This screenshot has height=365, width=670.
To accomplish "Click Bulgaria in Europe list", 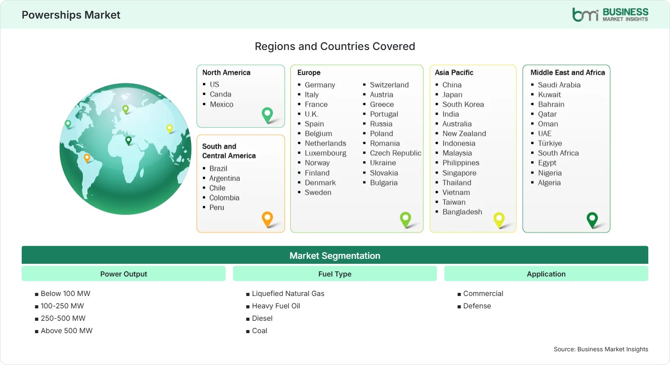I will 384,183.
